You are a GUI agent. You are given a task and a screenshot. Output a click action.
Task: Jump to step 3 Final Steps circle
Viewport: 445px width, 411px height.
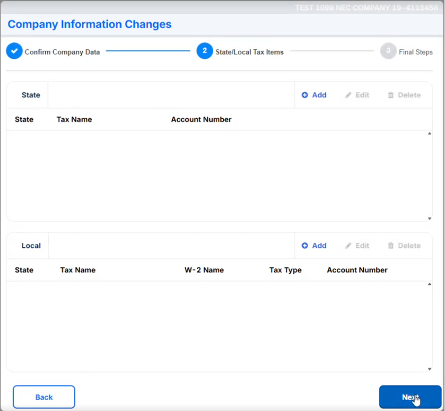388,51
